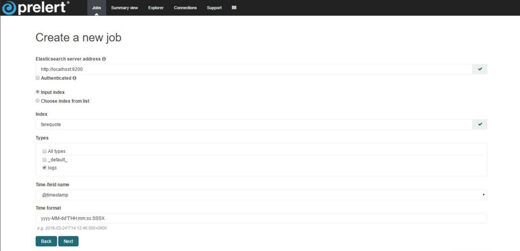This screenshot has height=251, width=520.
Task: Open the Connections tab
Action: coord(185,8)
